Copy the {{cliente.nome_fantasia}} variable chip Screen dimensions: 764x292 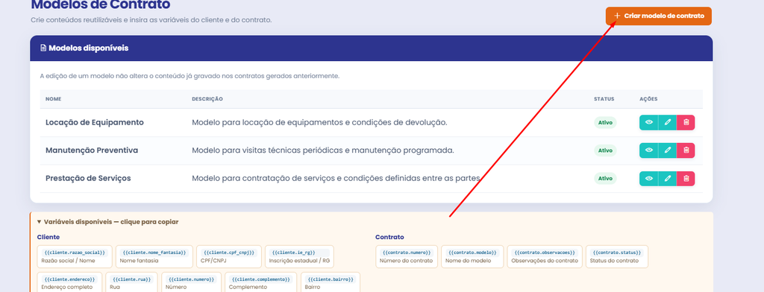click(x=154, y=256)
